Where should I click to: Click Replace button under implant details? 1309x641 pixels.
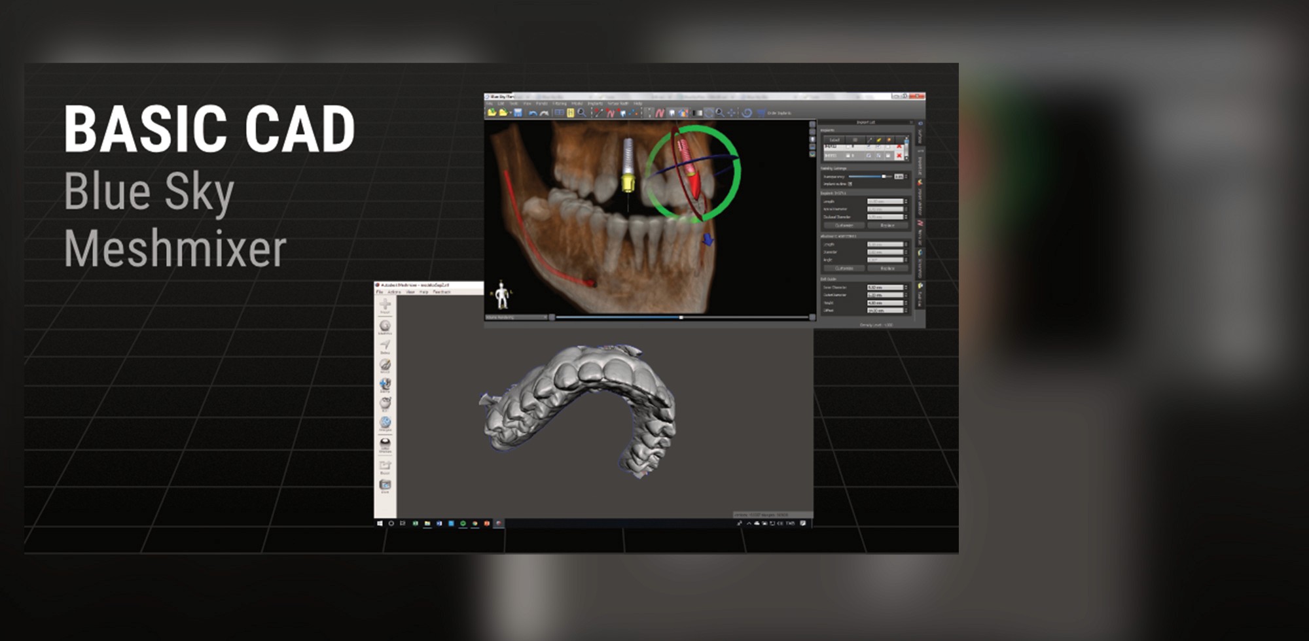tap(888, 225)
